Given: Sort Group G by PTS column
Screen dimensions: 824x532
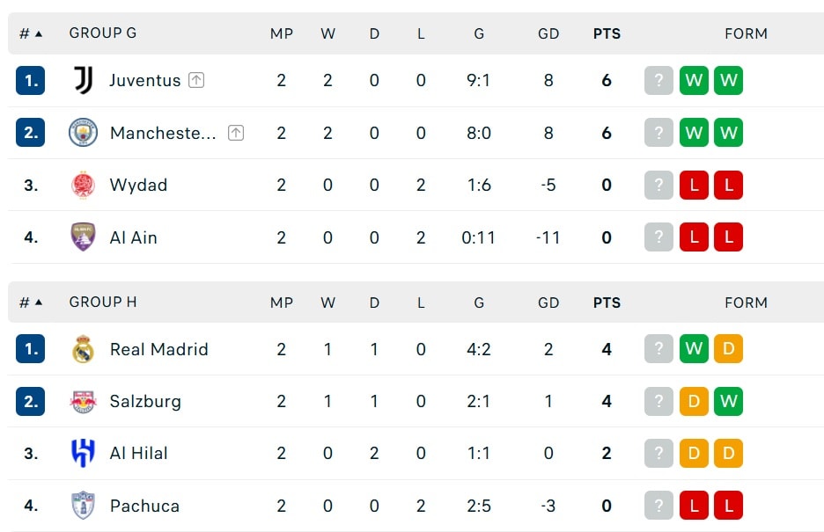Looking at the screenshot, I should coord(607,33).
